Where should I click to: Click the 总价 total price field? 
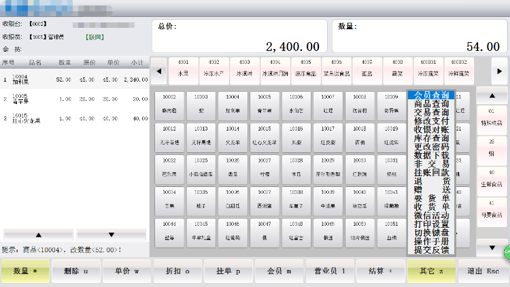tap(239, 36)
